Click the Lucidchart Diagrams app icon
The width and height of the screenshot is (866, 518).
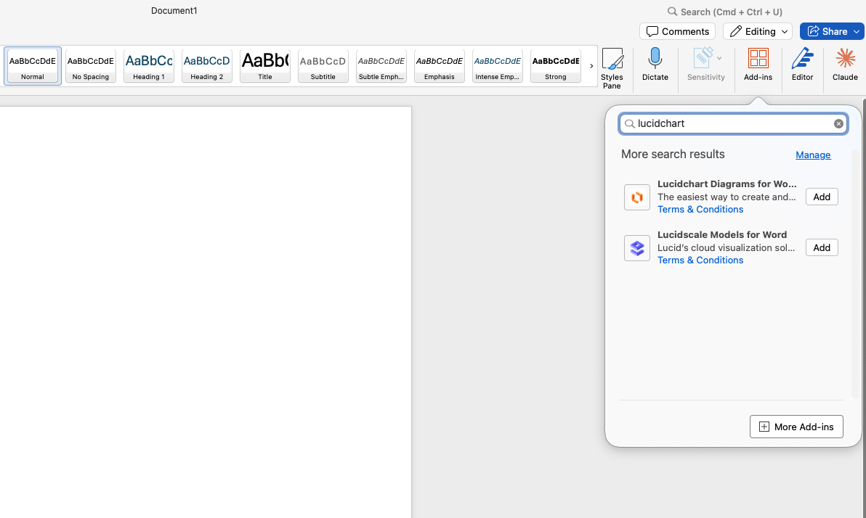tap(637, 197)
